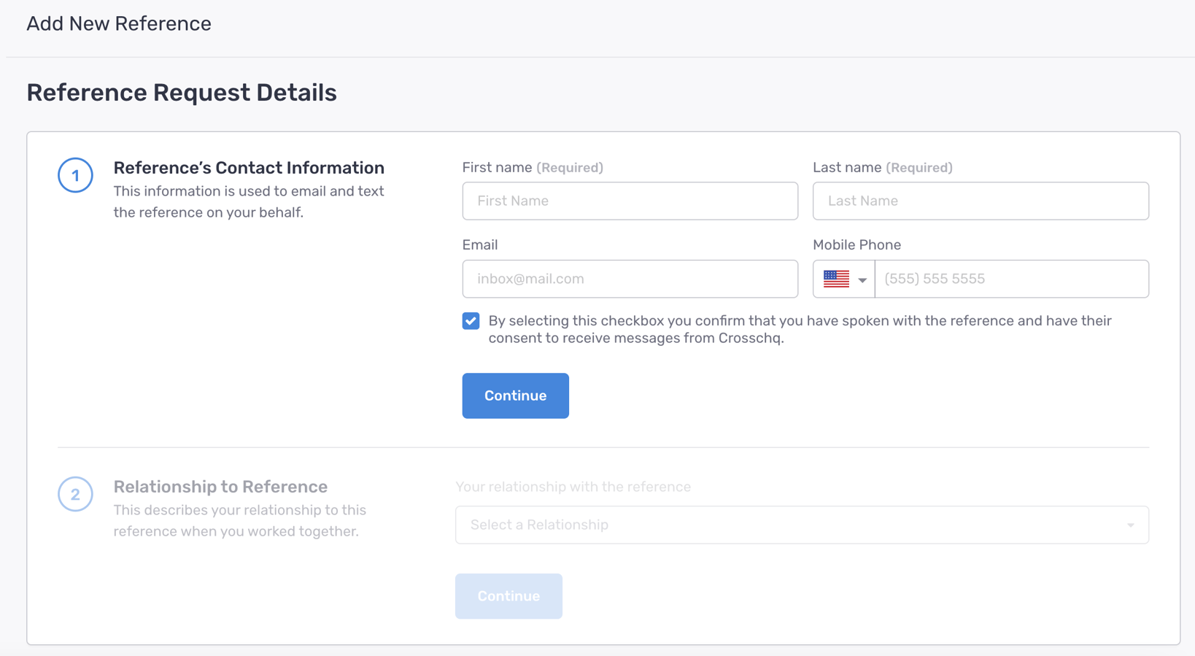Viewport: 1195px width, 656px height.
Task: Select the Reference's Contact Information heading
Action: [x=249, y=168]
